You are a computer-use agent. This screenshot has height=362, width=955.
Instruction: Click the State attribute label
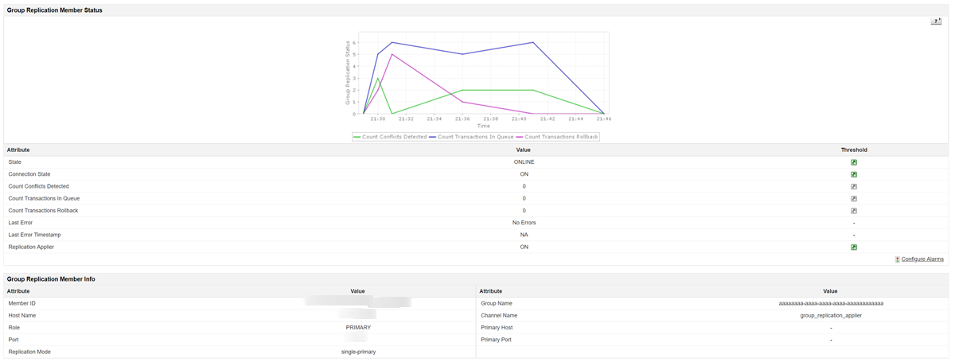point(15,162)
